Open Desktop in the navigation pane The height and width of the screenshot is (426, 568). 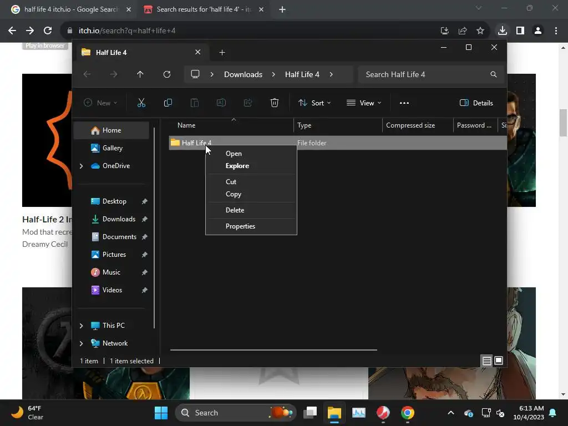(x=114, y=201)
